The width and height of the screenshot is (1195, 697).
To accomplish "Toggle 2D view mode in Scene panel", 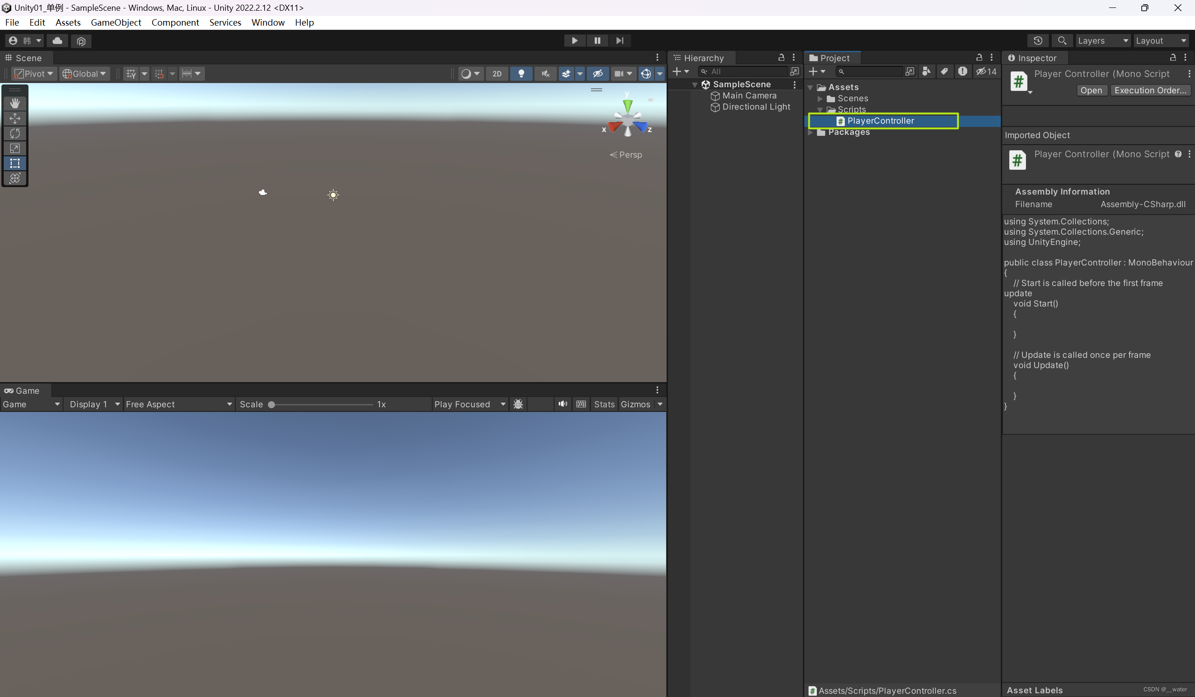I will click(x=497, y=73).
